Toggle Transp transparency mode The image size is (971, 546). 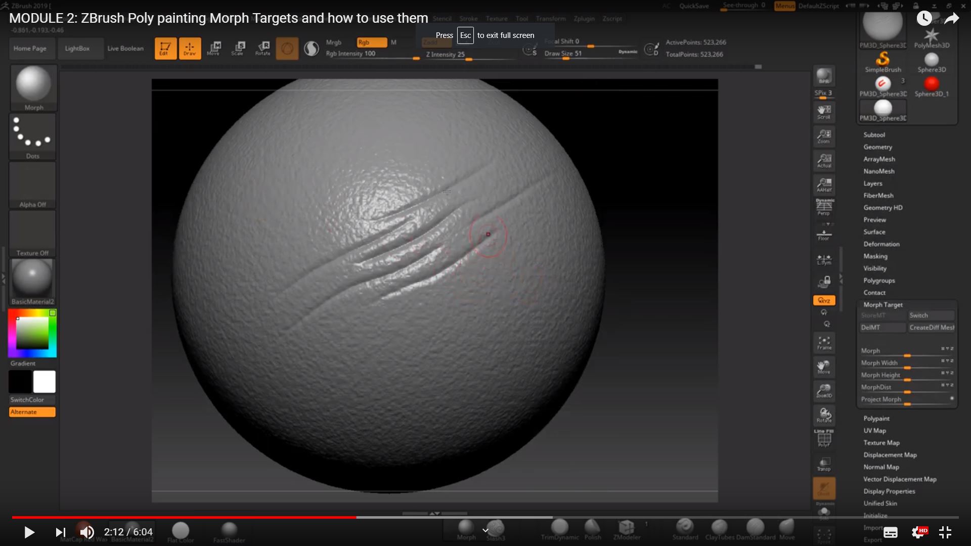824,464
